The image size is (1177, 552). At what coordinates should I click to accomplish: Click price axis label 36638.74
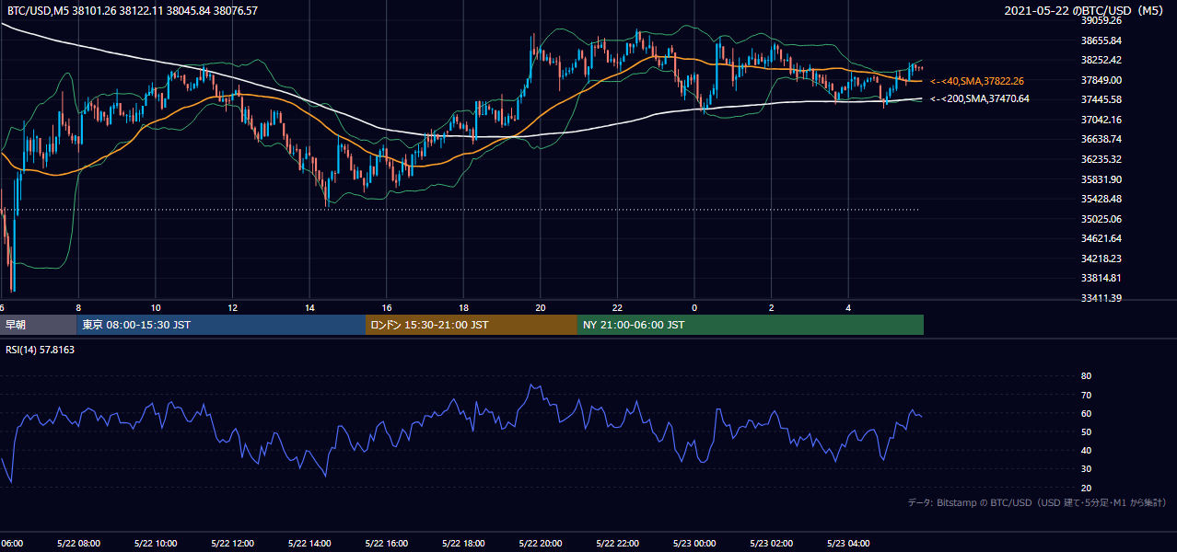point(1101,139)
